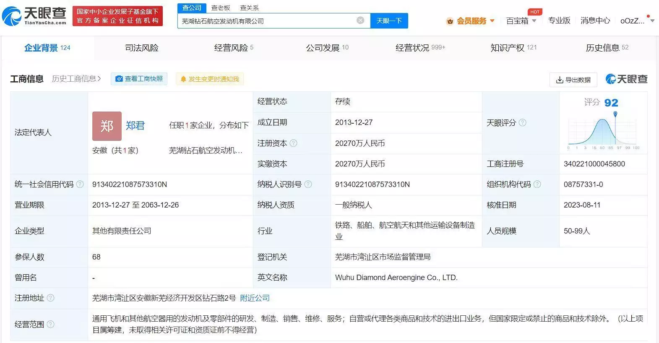Click the HOT badge above 百宝箱

[x=535, y=12]
